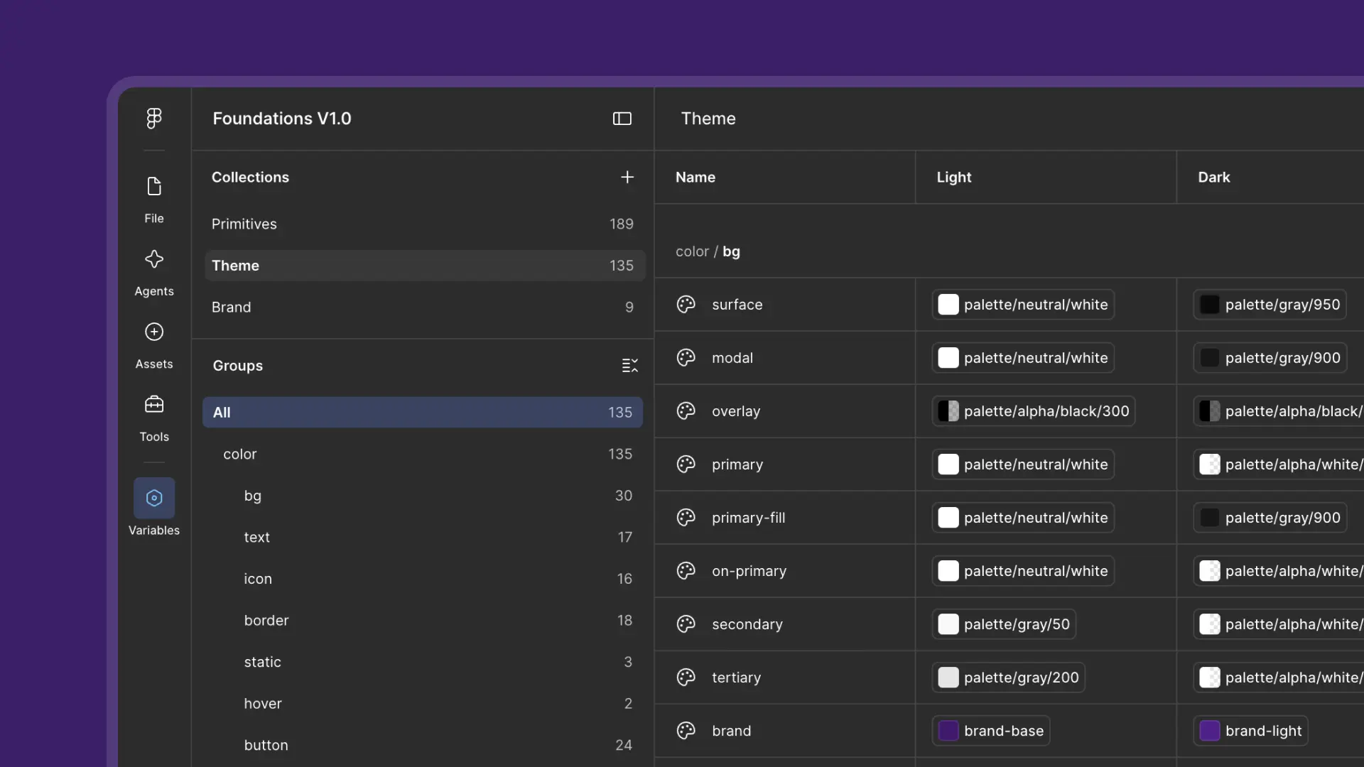1364x767 pixels.
Task: Open secondary Light value palette/gray/50
Action: tap(1004, 624)
